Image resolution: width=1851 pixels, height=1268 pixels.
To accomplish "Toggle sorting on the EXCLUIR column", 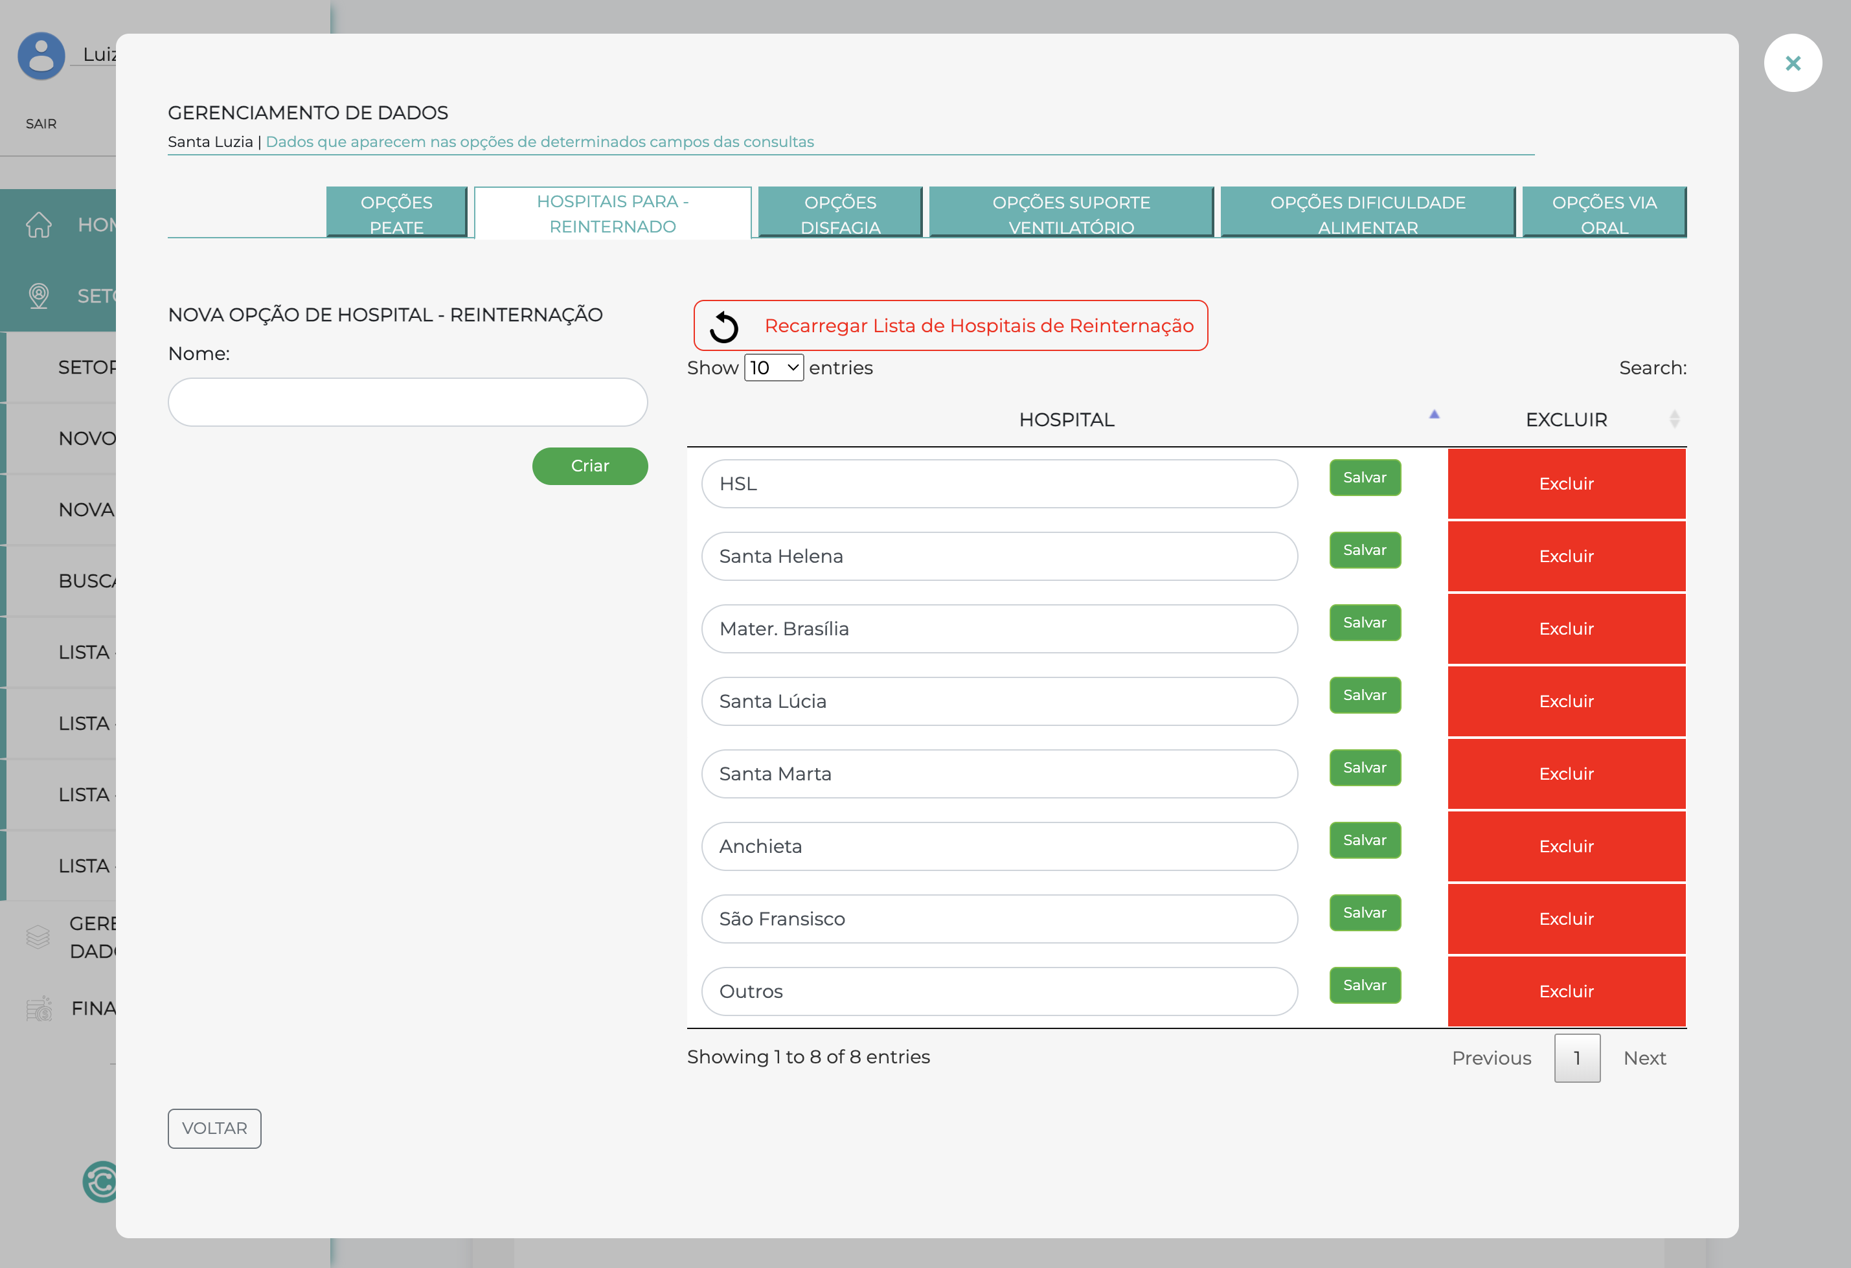I will [x=1674, y=419].
